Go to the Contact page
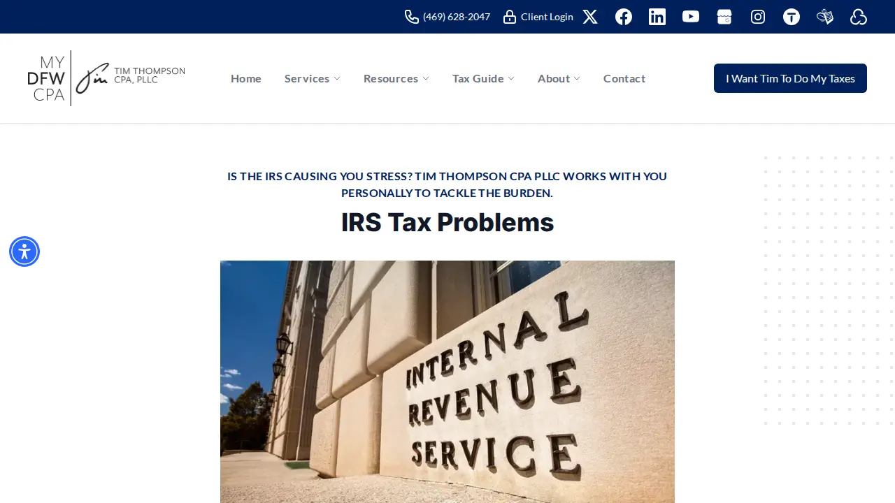Viewport: 895px width, 503px height. tap(624, 78)
